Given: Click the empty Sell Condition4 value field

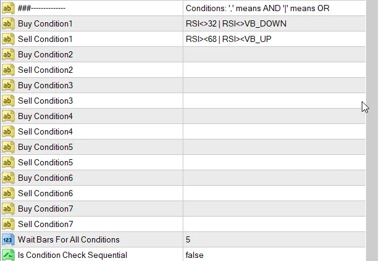Looking at the screenshot, I should click(x=272, y=131).
